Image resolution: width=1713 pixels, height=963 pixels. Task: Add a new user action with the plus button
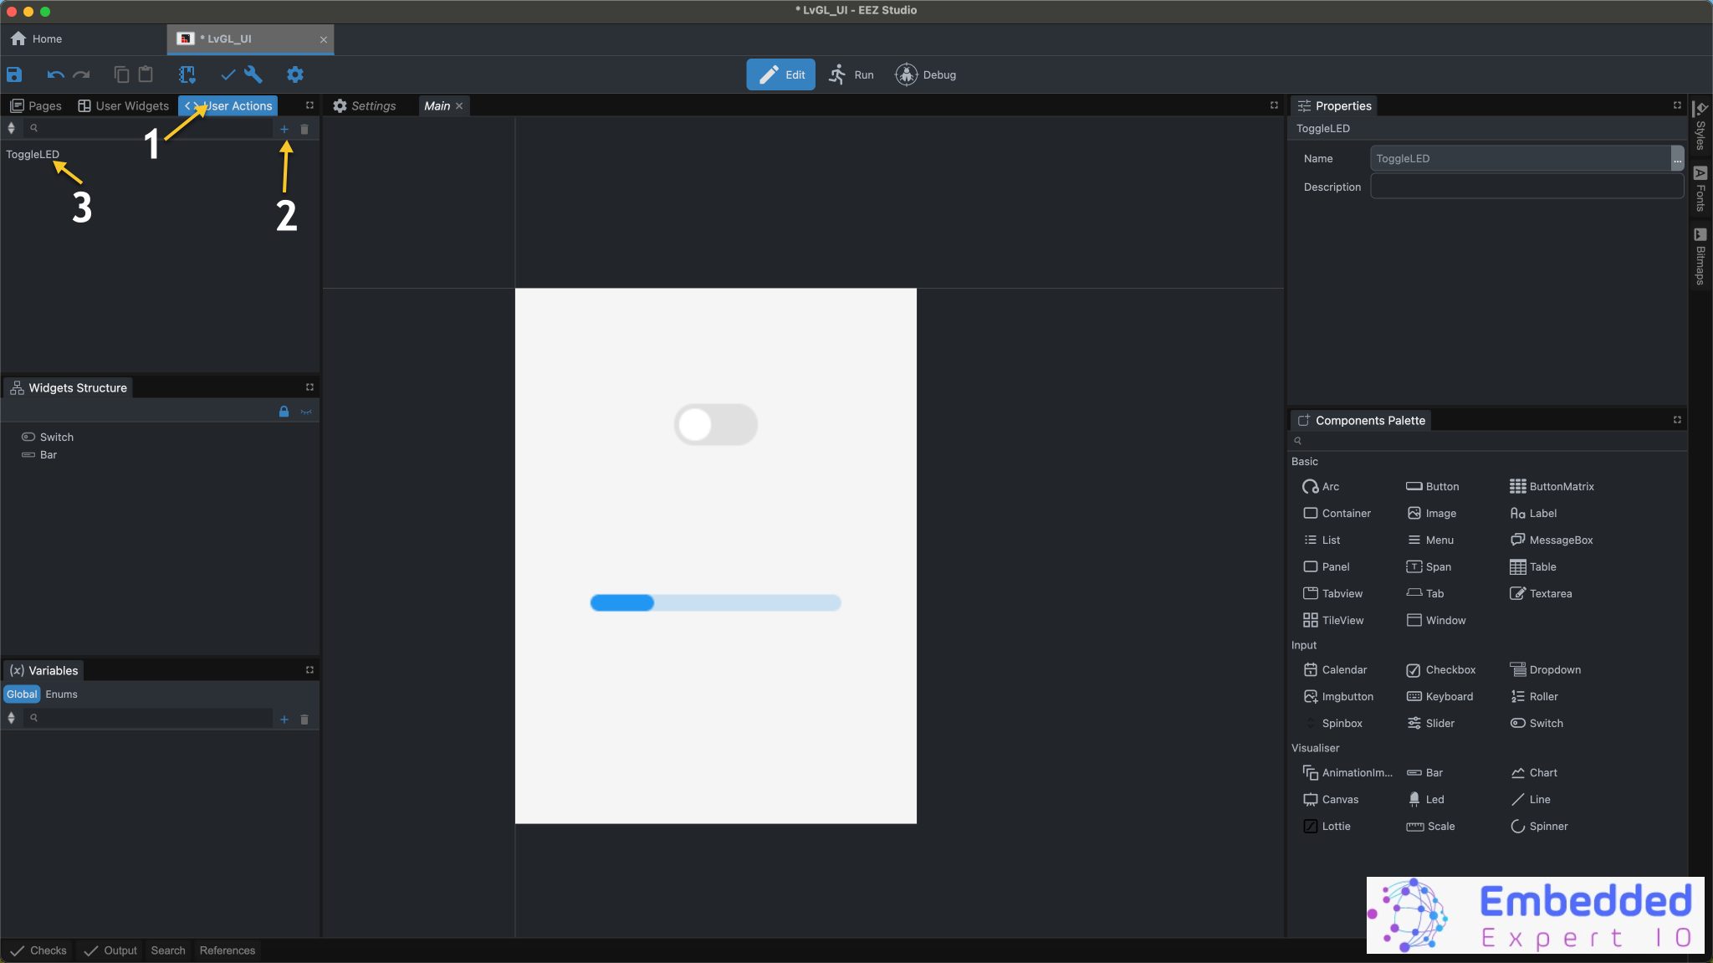284,129
